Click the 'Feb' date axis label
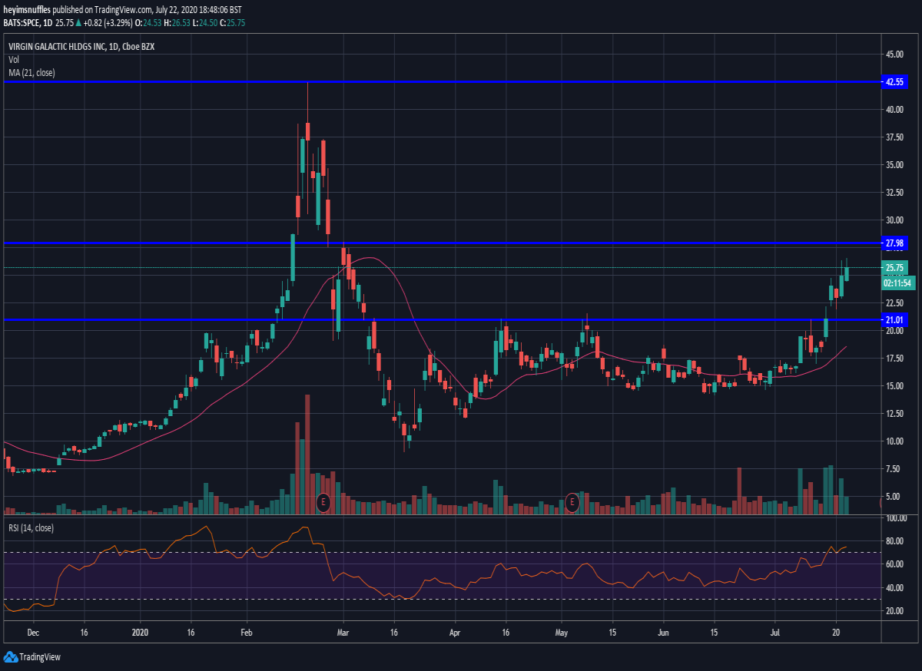The height and width of the screenshot is (671, 922). point(247,634)
